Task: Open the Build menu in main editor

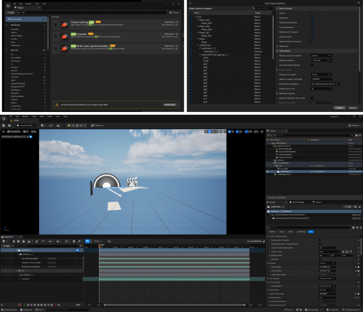Action: (x=42, y=116)
